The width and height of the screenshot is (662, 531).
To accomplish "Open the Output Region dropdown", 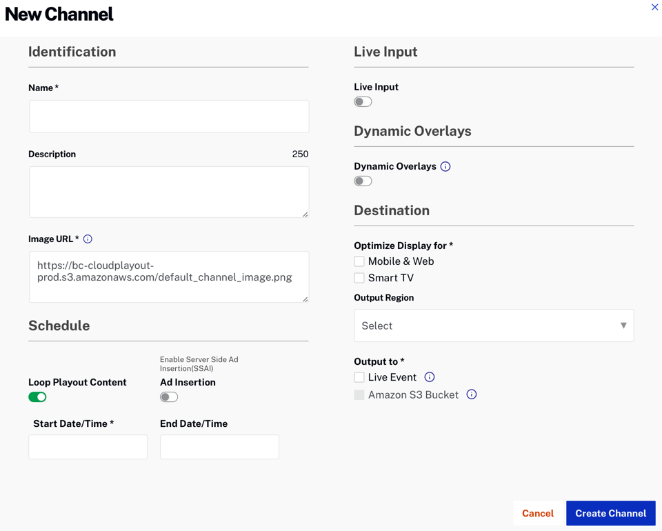I will (x=494, y=325).
